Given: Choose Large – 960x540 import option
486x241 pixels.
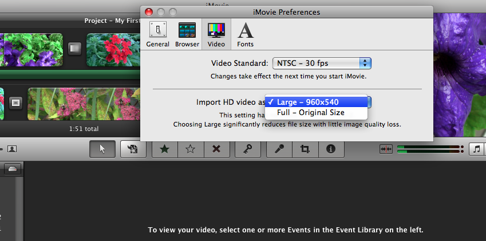Looking at the screenshot, I should tap(316, 102).
